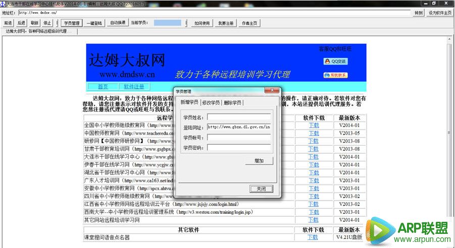Viewport: 455px width, 248px height.
Task: Click the 自动换课 toolbar button
Action: pyautogui.click(x=118, y=23)
